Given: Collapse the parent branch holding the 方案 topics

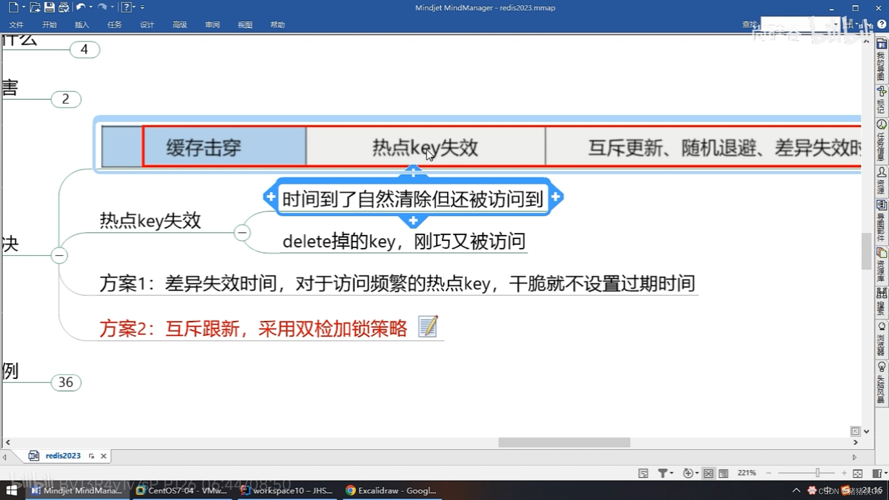Looking at the screenshot, I should (x=59, y=255).
